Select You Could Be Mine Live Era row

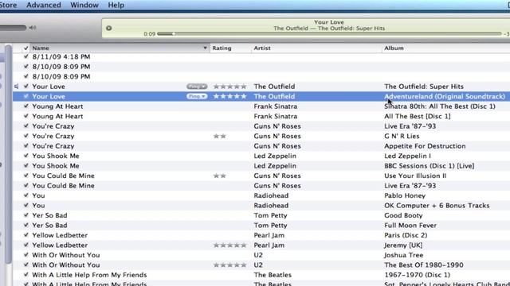click(x=261, y=185)
